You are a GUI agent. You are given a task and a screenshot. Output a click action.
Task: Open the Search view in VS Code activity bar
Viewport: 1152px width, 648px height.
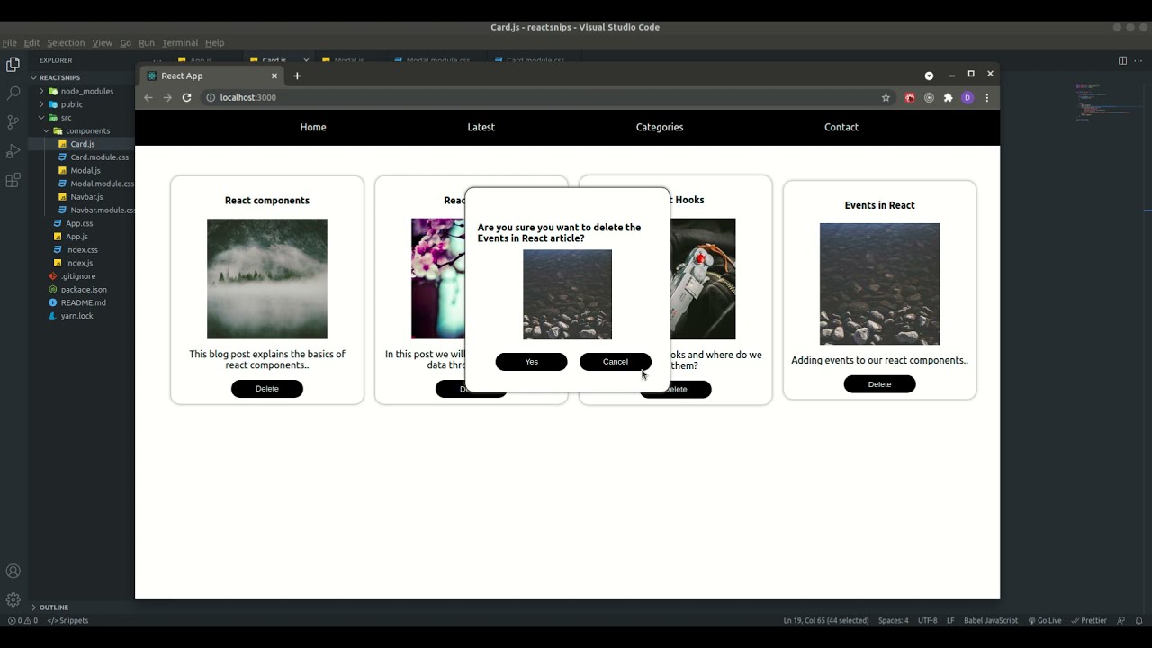point(13,93)
